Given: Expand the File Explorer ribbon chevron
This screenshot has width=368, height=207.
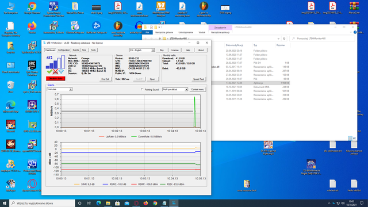Looking at the screenshot, I should (351, 32).
